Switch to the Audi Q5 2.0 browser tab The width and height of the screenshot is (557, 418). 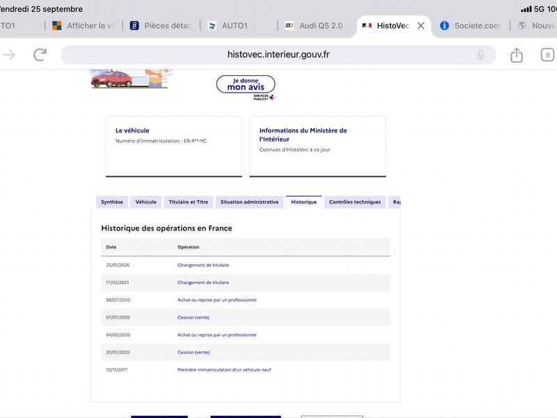(x=314, y=26)
